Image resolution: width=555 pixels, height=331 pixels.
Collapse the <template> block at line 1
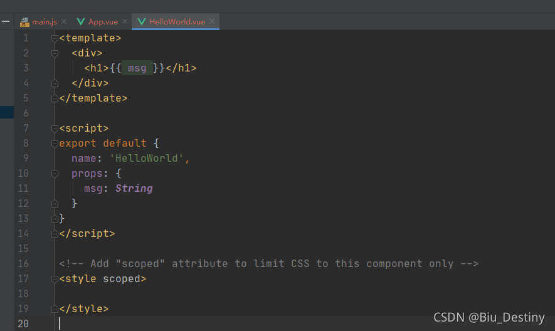55,38
